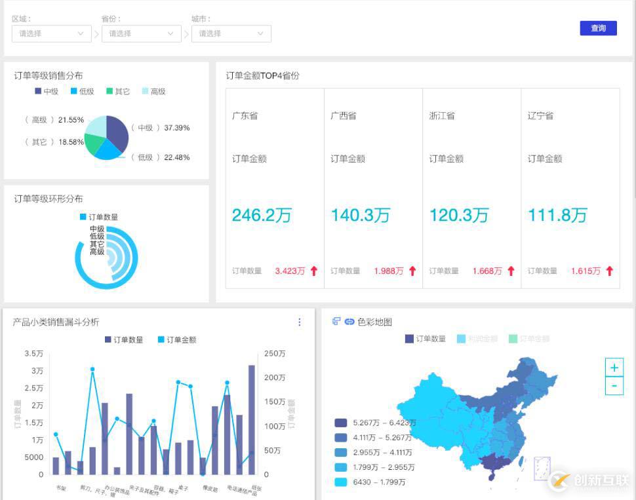Image resolution: width=636 pixels, height=500 pixels.
Task: Click the 21.55% 高级 pie label
Action: (x=54, y=120)
